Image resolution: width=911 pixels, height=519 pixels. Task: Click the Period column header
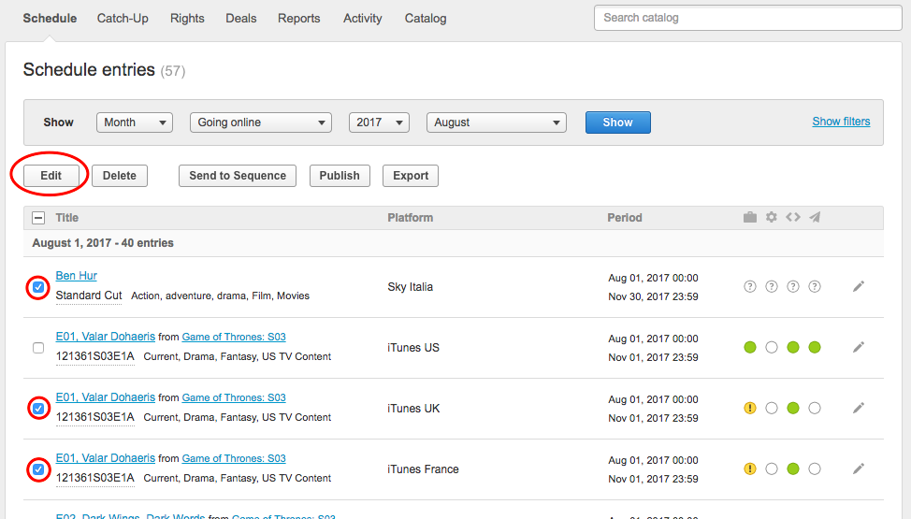(625, 218)
